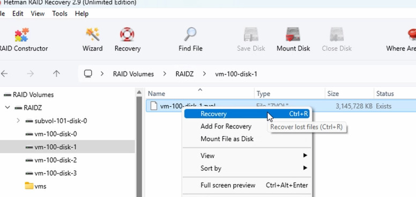The image size is (416, 197).
Task: Choose Recovery from the context menu
Action: point(247,114)
